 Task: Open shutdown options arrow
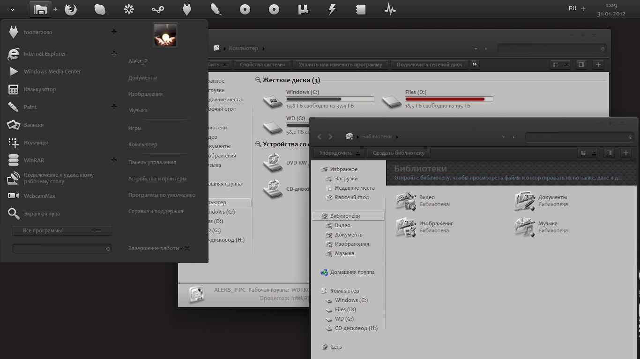point(186,248)
